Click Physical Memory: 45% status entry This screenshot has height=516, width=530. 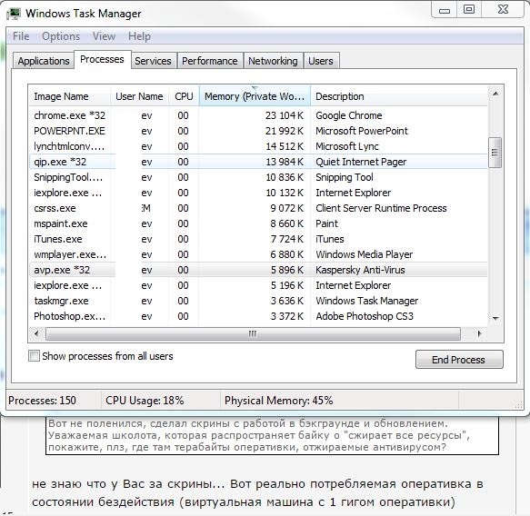click(279, 401)
